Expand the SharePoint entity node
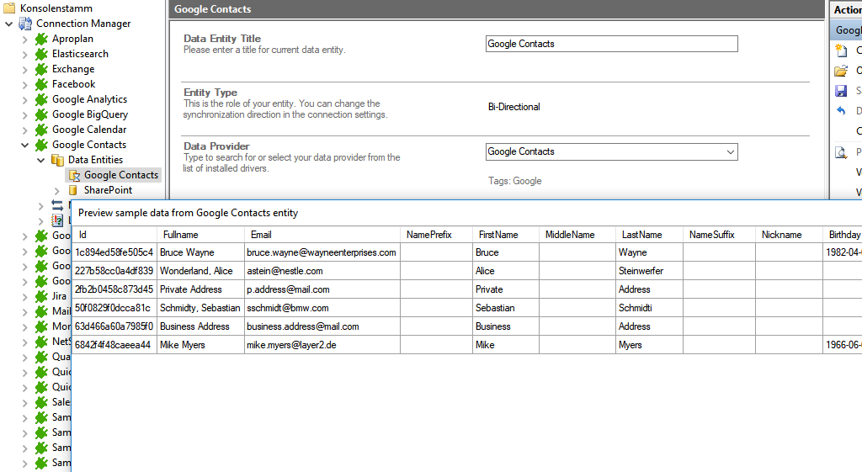The image size is (862, 472). [57, 190]
